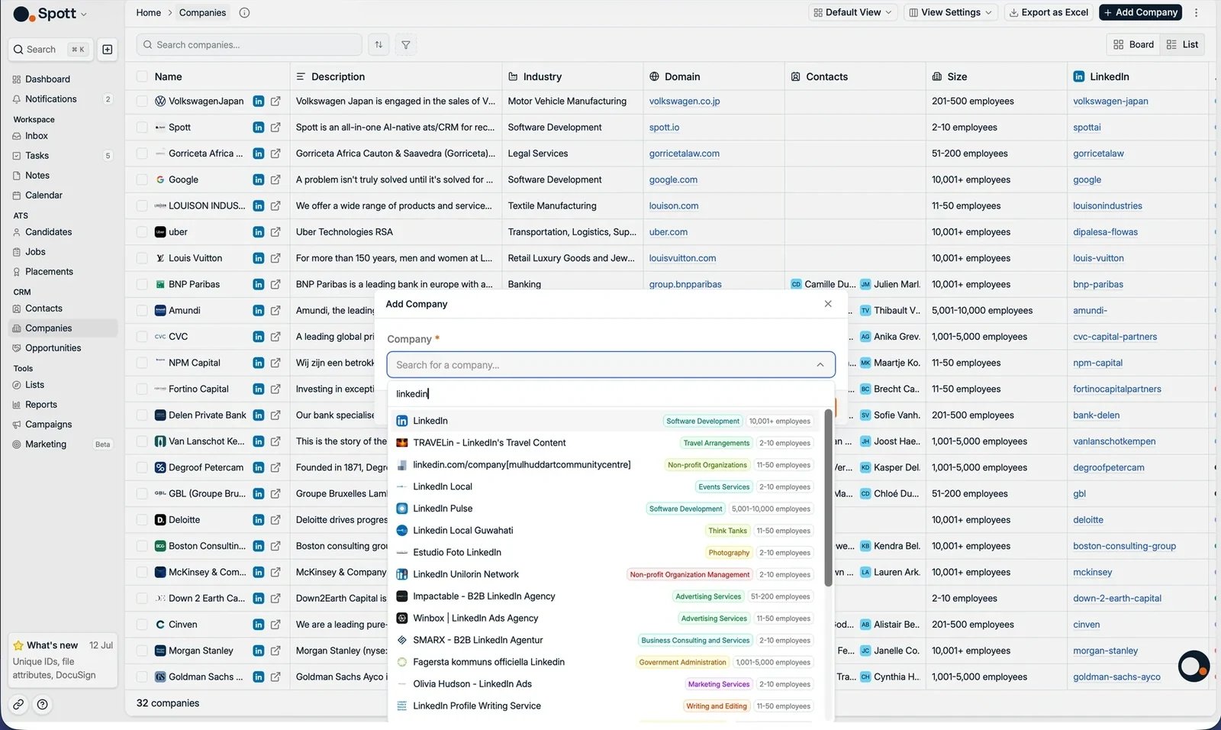Click the Add Company button

[x=1140, y=13]
